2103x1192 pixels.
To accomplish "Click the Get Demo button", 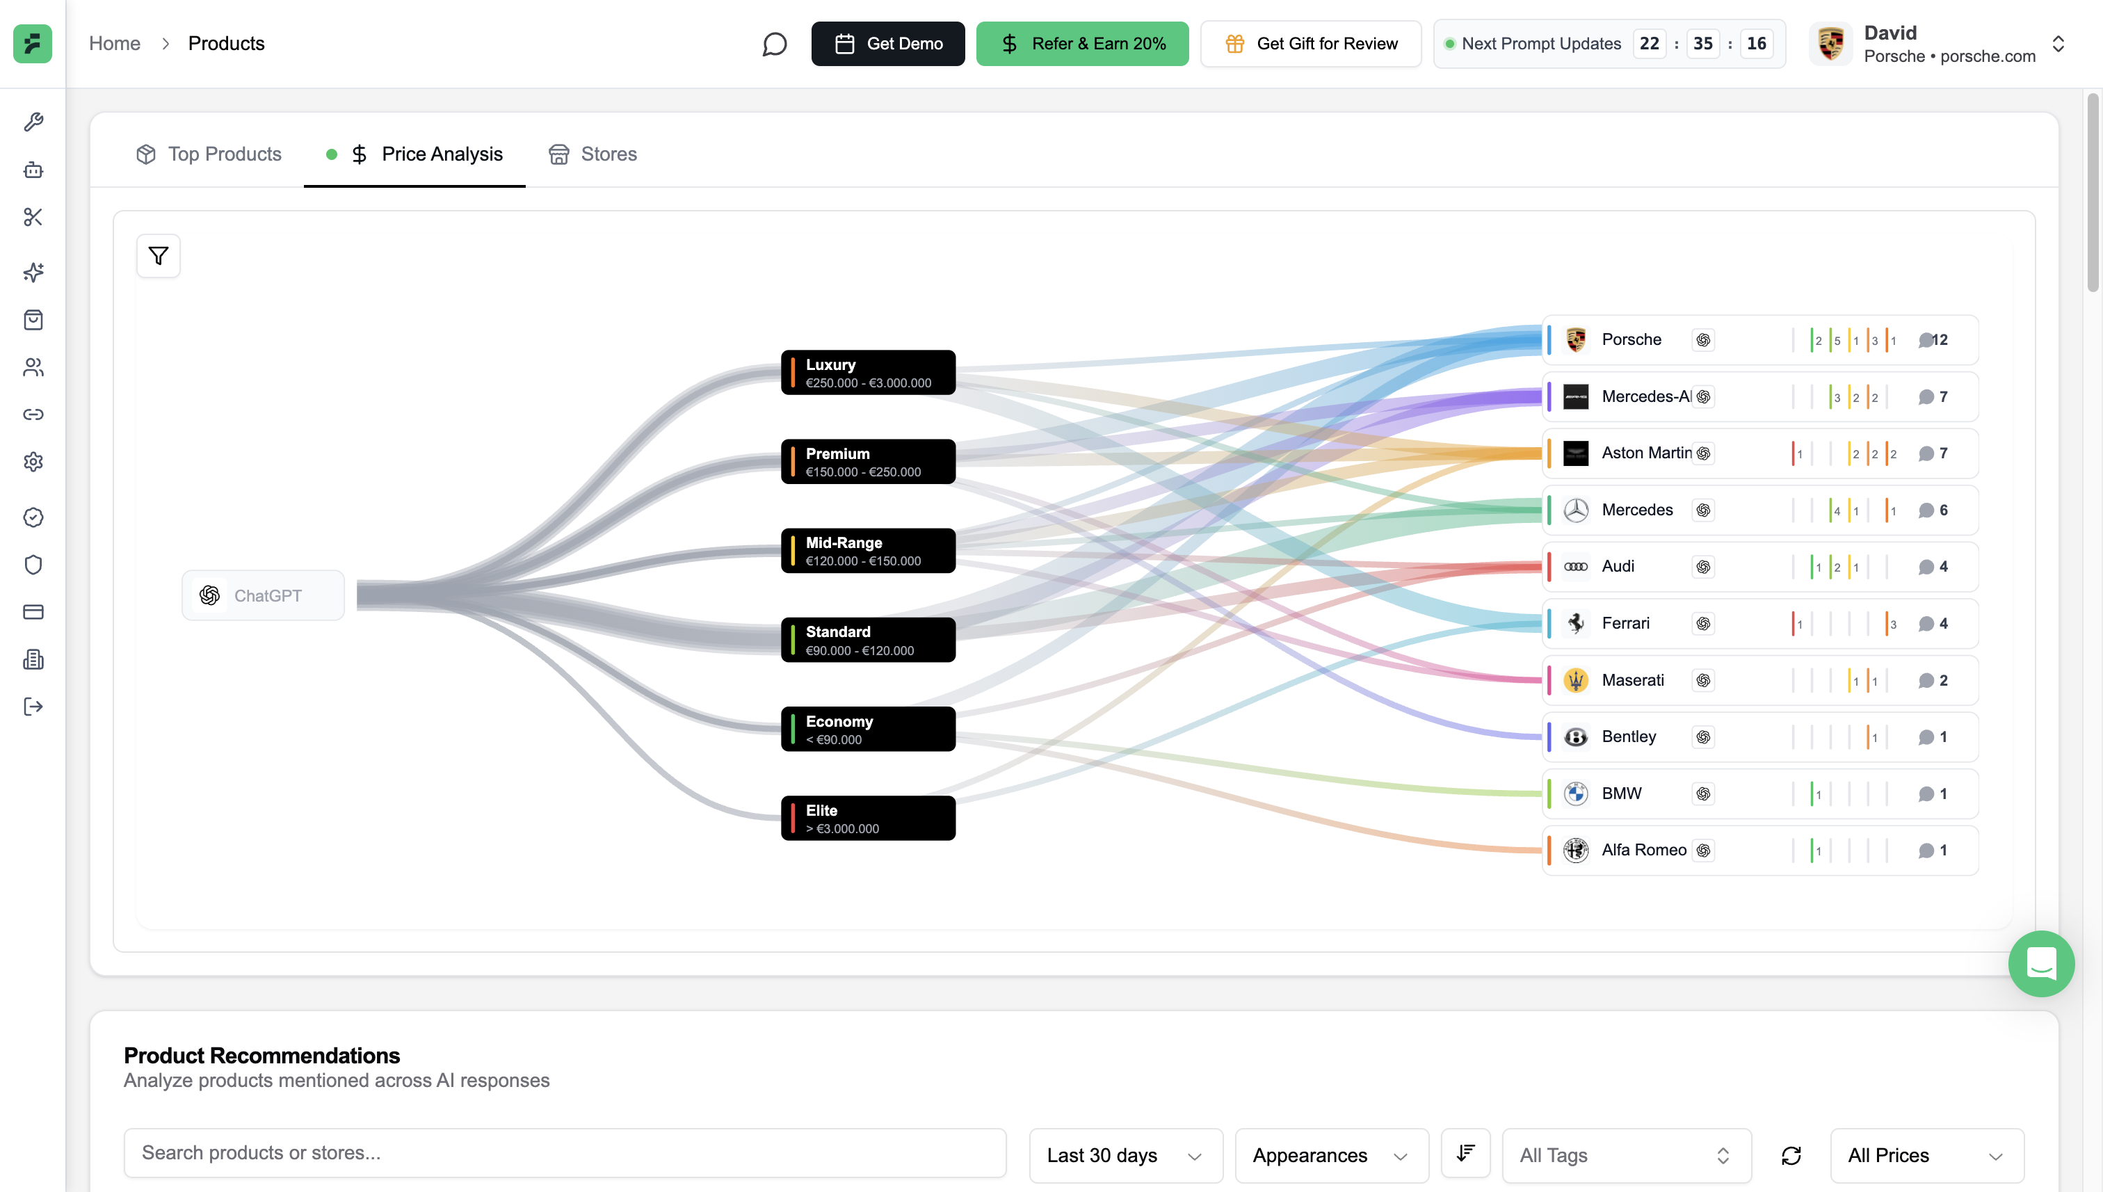I will (x=887, y=45).
